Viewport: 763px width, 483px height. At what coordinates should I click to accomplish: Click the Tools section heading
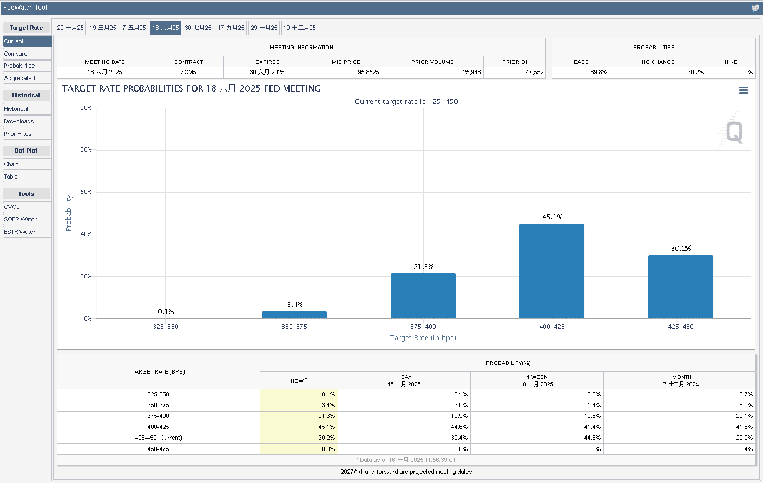tap(26, 194)
